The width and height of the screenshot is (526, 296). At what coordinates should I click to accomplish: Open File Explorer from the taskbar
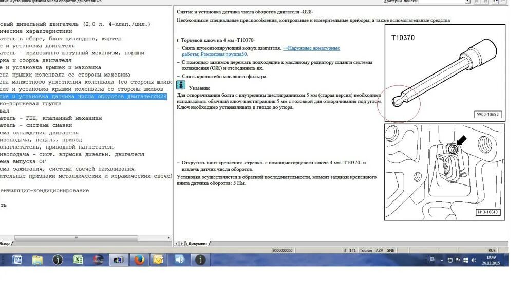point(37,260)
